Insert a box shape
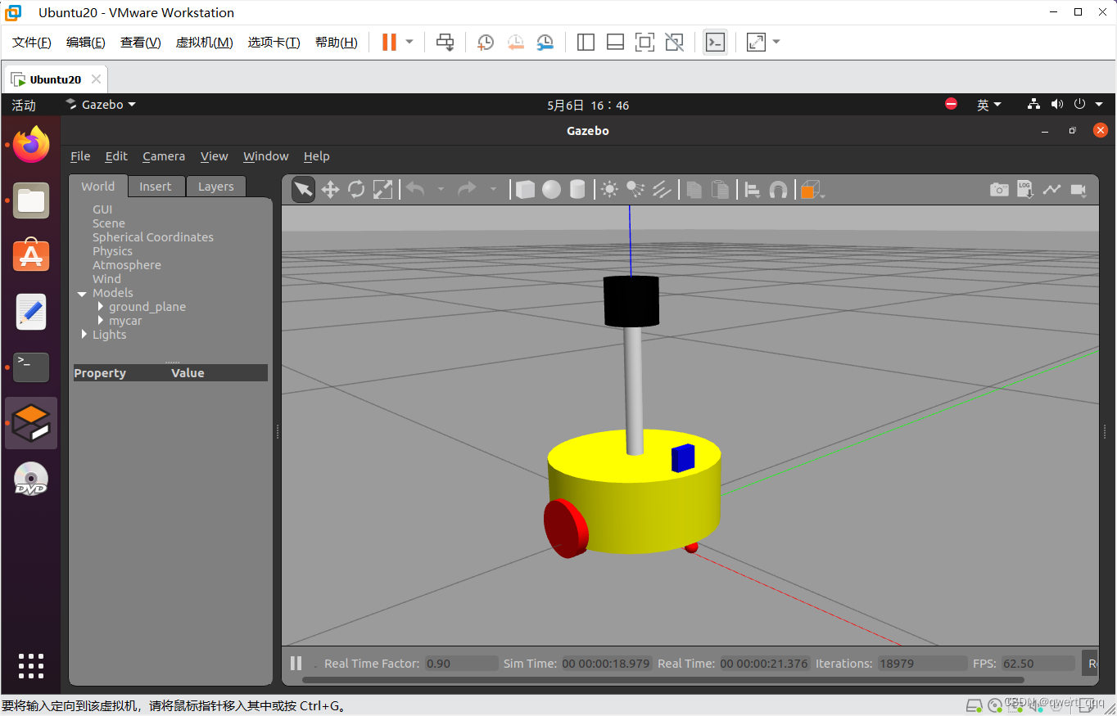 (x=525, y=190)
